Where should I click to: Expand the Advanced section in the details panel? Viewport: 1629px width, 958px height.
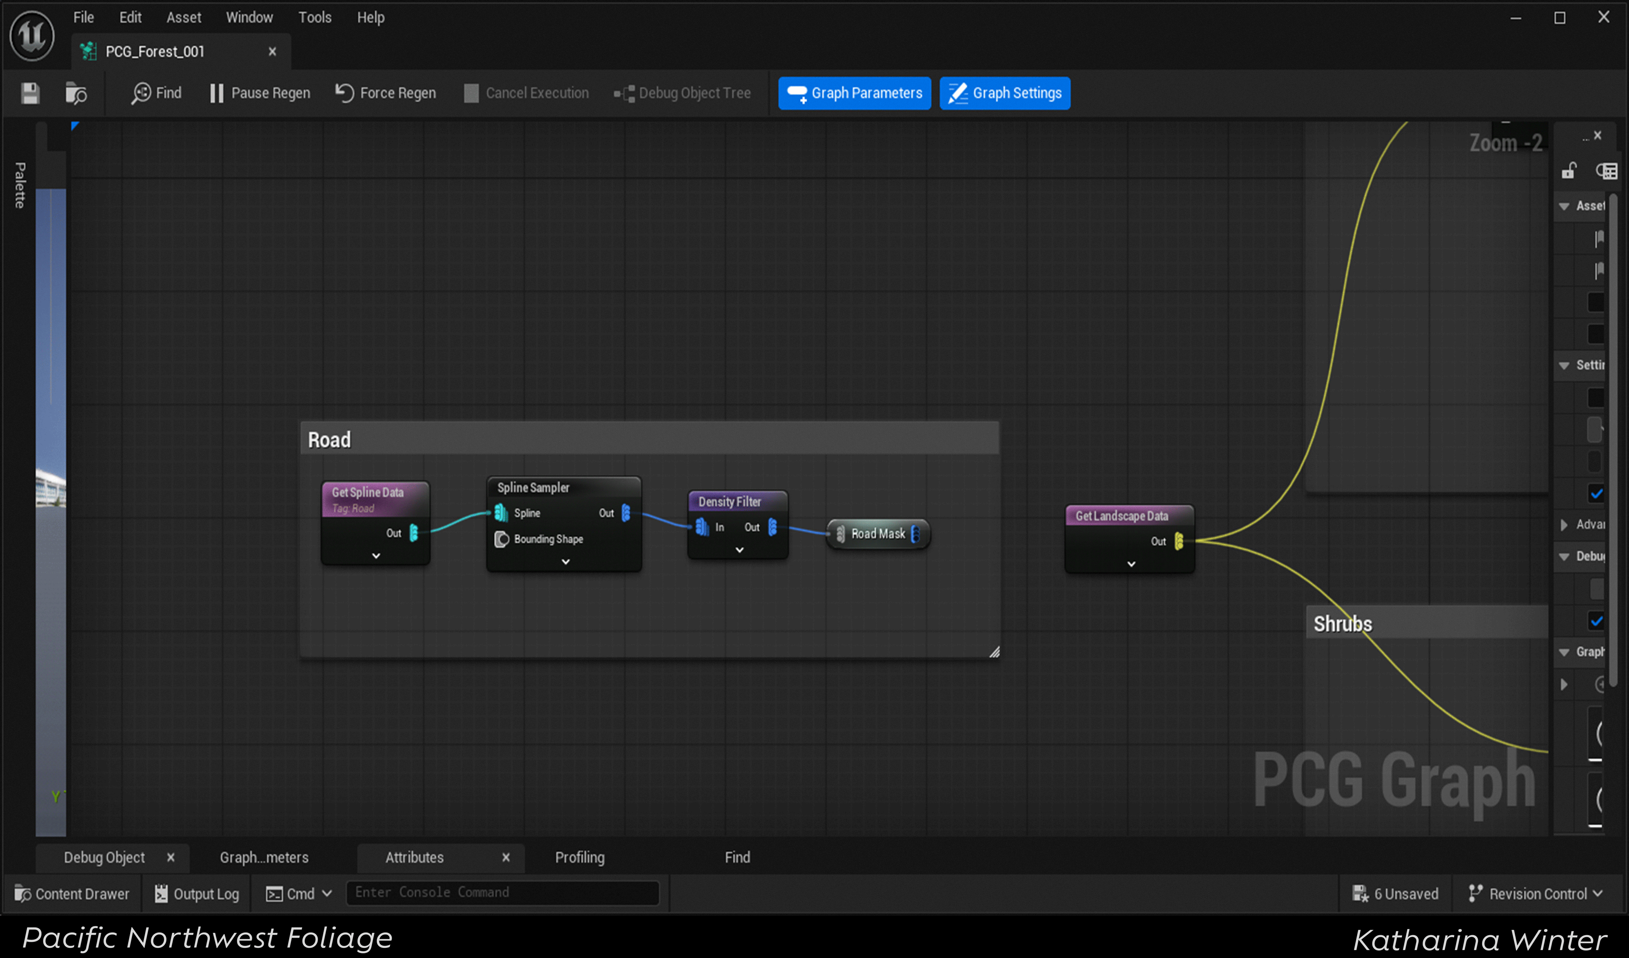(1564, 524)
